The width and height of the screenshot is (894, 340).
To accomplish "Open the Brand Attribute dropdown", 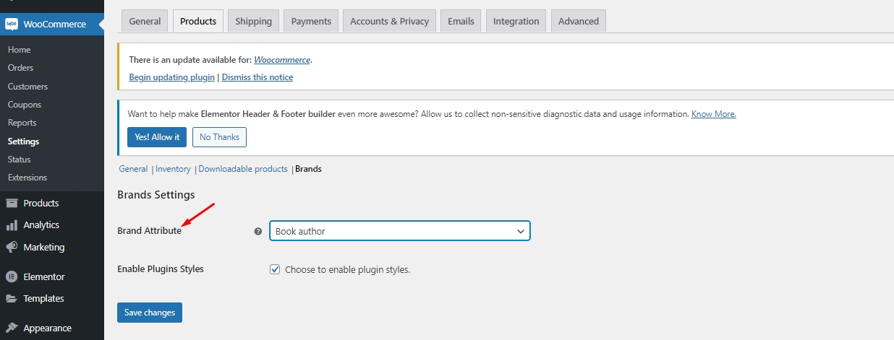I will coord(399,231).
